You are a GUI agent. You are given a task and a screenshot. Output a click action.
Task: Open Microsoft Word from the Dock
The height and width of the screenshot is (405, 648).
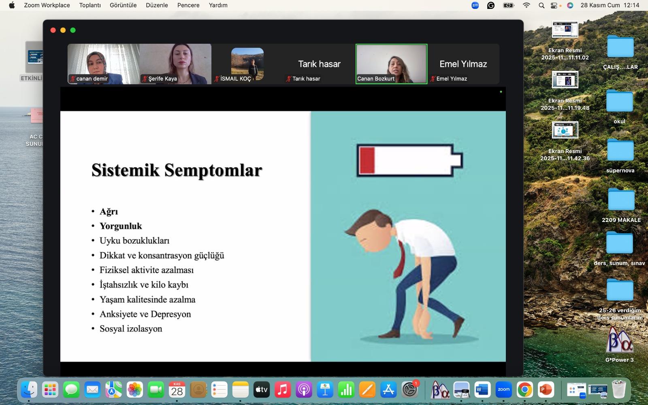pyautogui.click(x=482, y=390)
